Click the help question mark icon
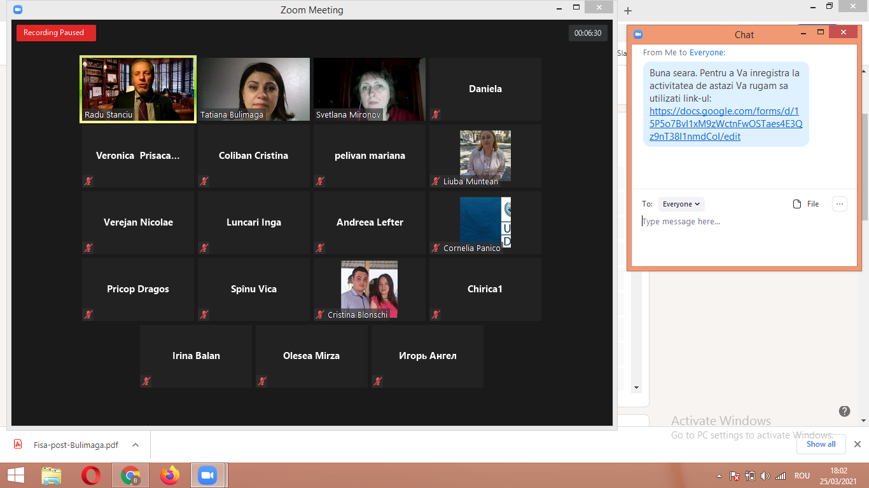The image size is (869, 488). pos(844,411)
